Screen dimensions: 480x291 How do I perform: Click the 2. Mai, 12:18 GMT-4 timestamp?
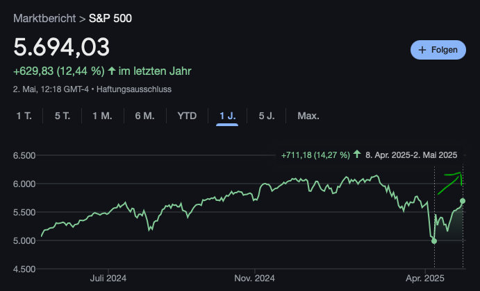(51, 89)
